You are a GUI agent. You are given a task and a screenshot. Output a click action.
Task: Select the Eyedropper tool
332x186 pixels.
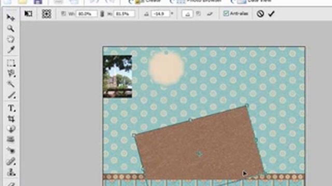[11, 50]
